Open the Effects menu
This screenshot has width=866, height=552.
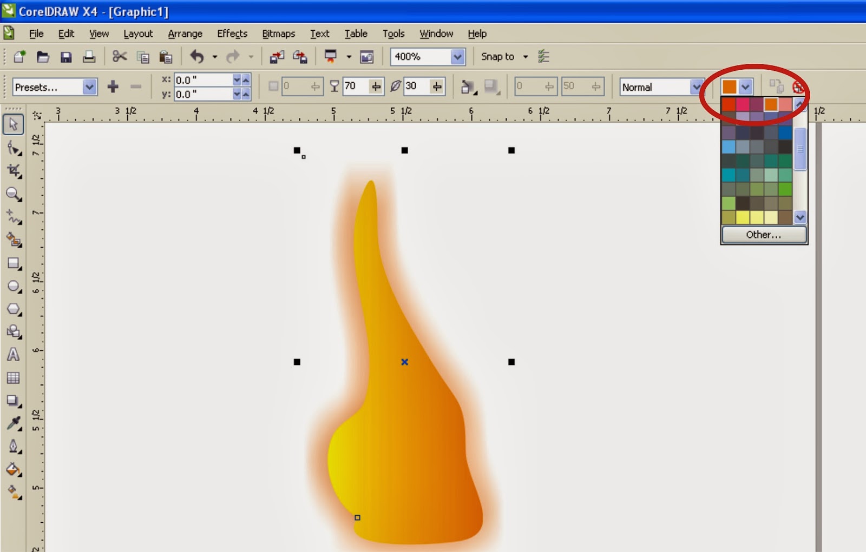(x=232, y=34)
